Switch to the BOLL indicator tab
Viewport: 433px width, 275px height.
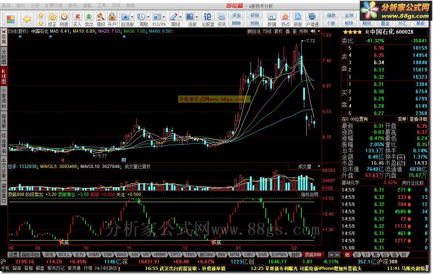click(64, 255)
